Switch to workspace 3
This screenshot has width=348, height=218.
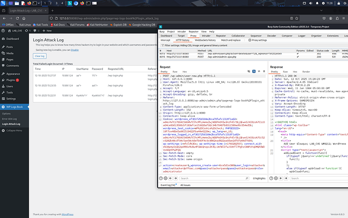click(x=56, y=3)
